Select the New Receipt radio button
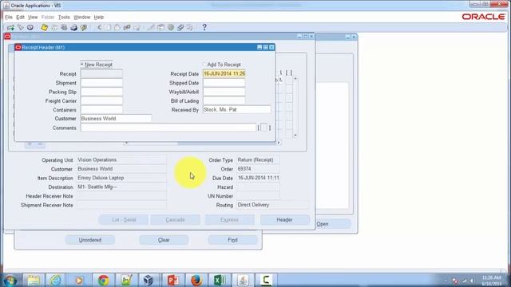511x287 pixels. coord(82,65)
